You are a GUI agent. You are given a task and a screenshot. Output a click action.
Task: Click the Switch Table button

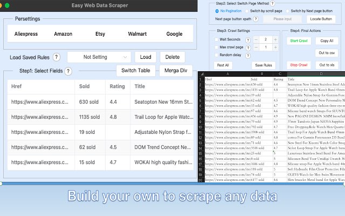136,71
